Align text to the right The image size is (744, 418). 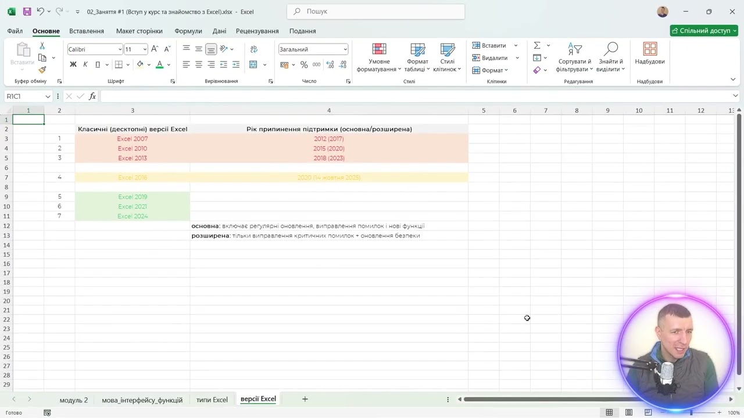coord(211,64)
